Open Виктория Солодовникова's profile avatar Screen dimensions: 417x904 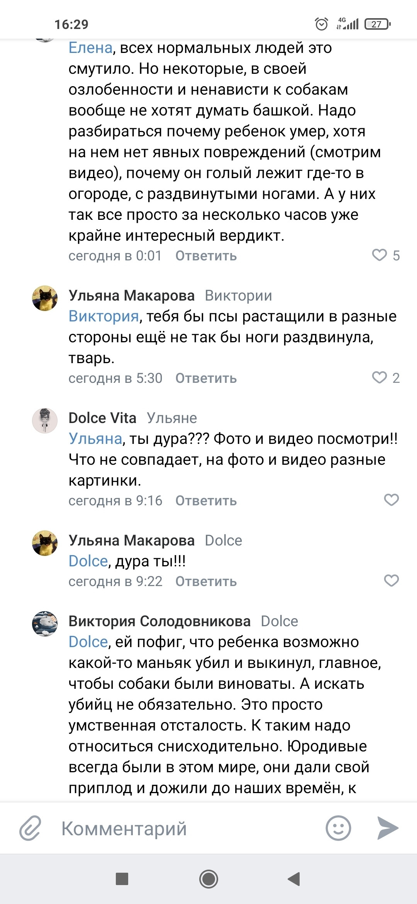(x=45, y=624)
